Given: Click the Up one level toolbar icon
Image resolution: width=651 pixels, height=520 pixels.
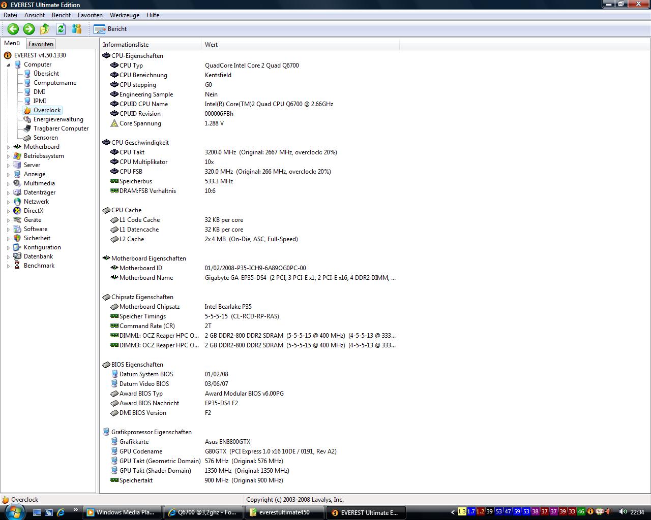Looking at the screenshot, I should coord(45,29).
